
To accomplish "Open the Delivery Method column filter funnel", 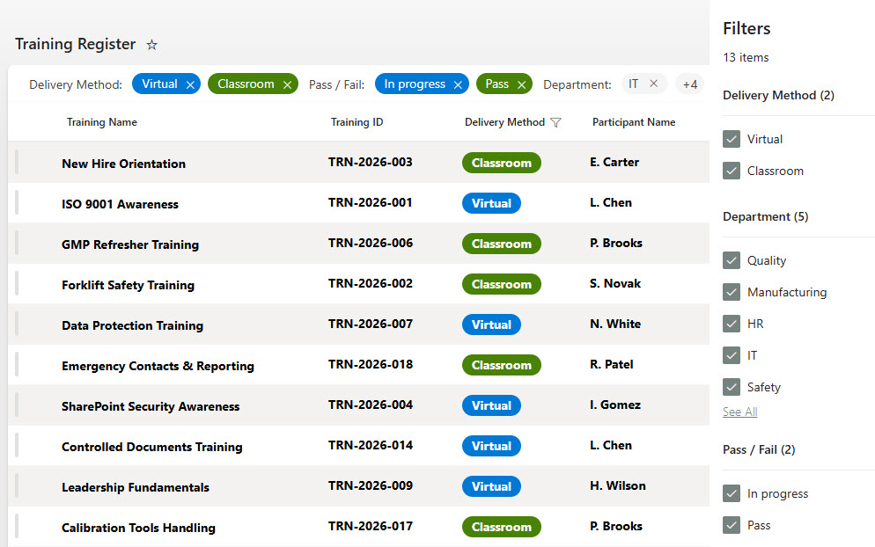I will click(556, 122).
